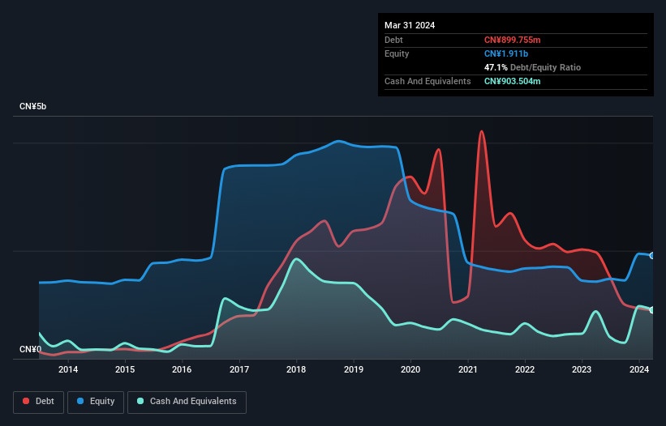The height and width of the screenshot is (426, 666).
Task: Click the Mar 31 2024 tooltip date
Action: (x=410, y=25)
